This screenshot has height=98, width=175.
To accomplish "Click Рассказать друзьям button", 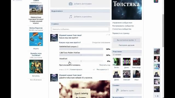I will coord(127,45).
